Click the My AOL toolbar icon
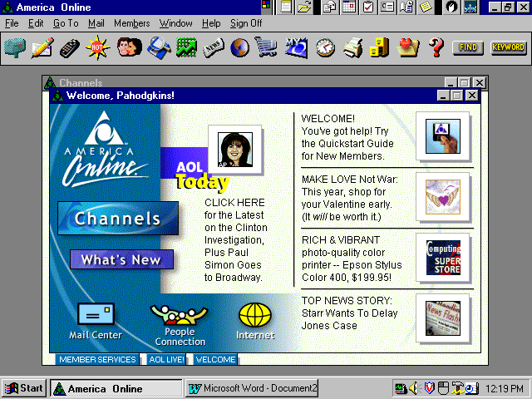Screen dimensions: 532x399 click(296, 47)
